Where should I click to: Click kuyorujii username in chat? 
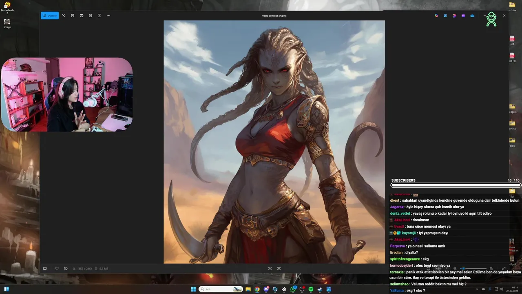409,233
